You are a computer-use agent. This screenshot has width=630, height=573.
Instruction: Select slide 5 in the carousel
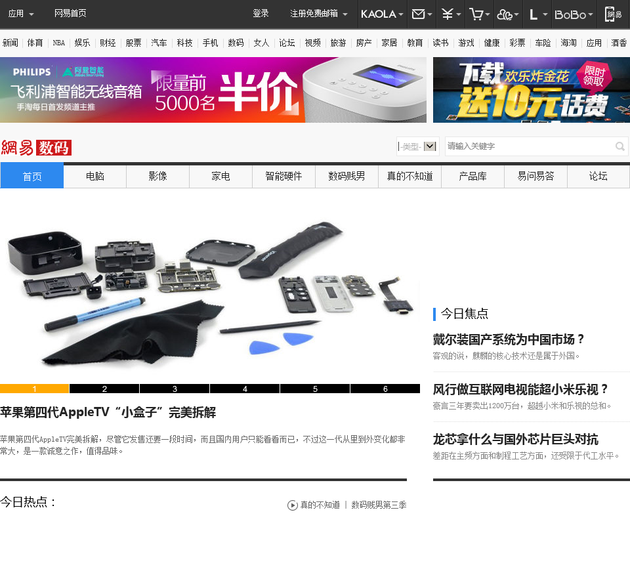tap(315, 389)
